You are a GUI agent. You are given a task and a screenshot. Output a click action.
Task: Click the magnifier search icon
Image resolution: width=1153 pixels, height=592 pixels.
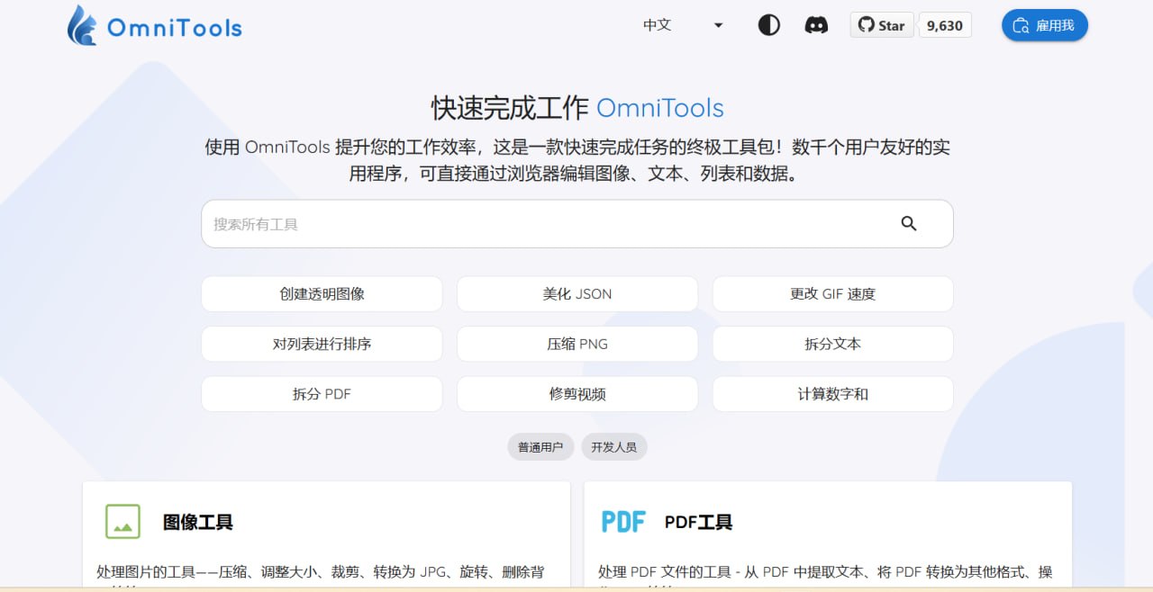click(x=909, y=224)
